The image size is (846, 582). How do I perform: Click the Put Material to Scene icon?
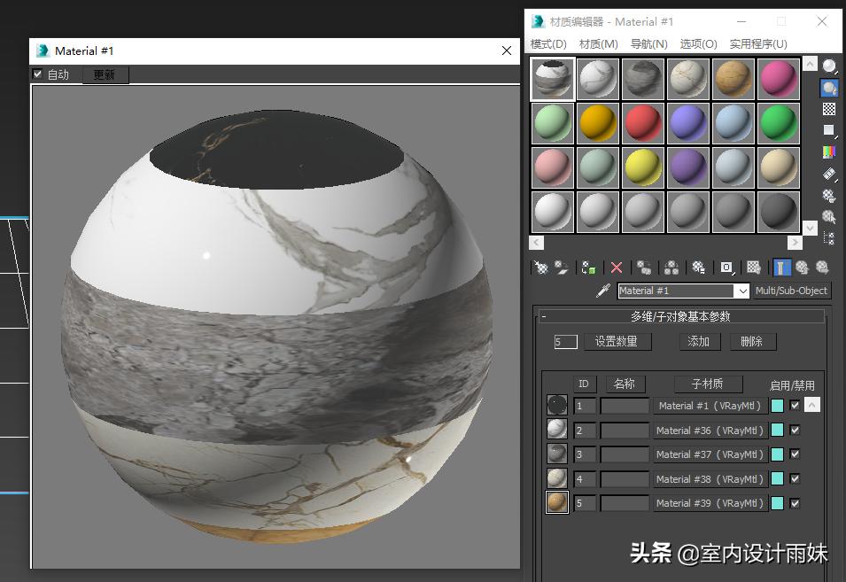(561, 267)
